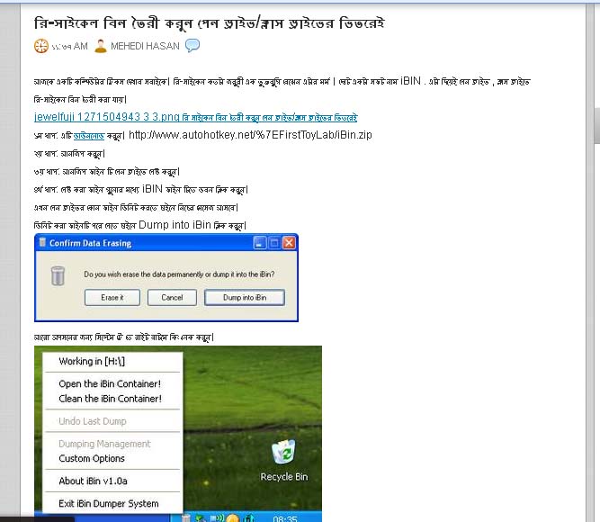This screenshot has width=600, height=522.
Task: Choose Custom Options in context menu
Action: pos(92,458)
